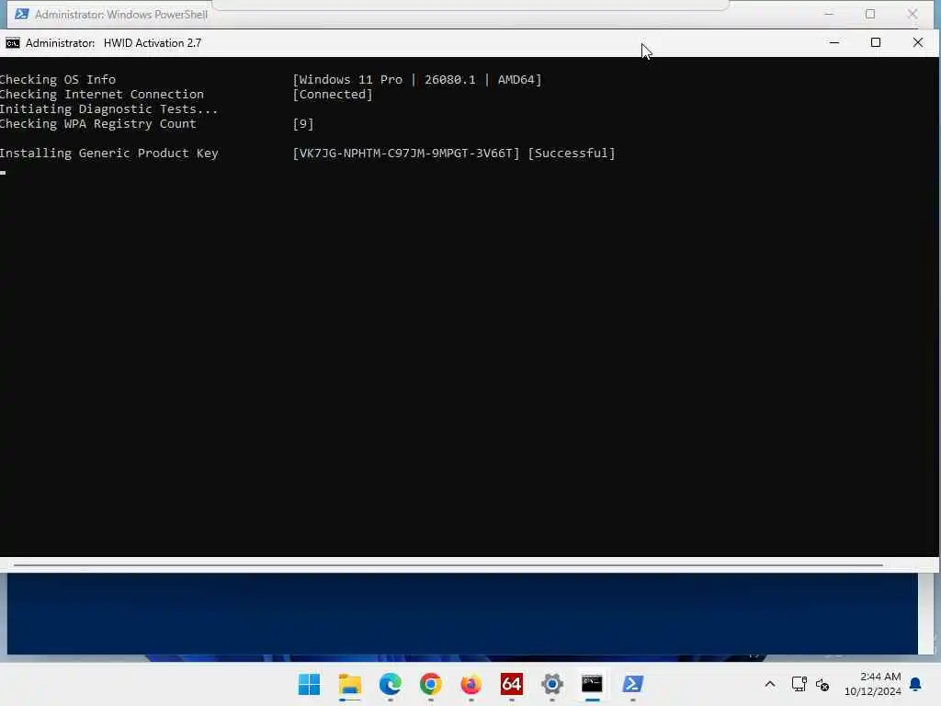Click the [Successful] status text
This screenshot has height=706, width=941.
(x=572, y=154)
